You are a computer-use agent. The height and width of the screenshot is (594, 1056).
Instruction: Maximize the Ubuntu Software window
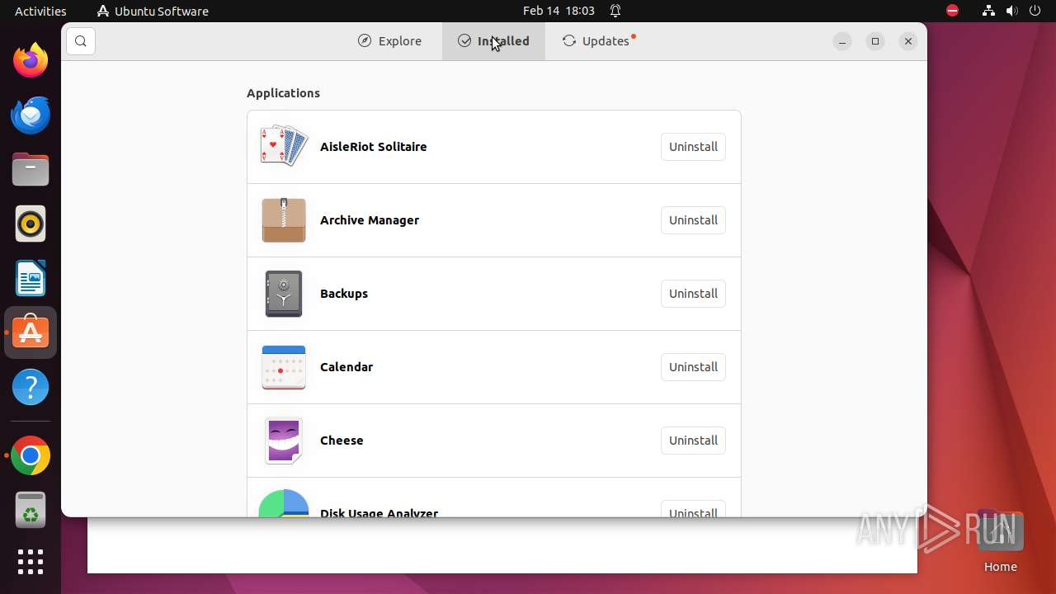875,41
